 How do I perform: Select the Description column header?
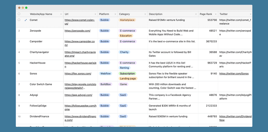(173, 14)
